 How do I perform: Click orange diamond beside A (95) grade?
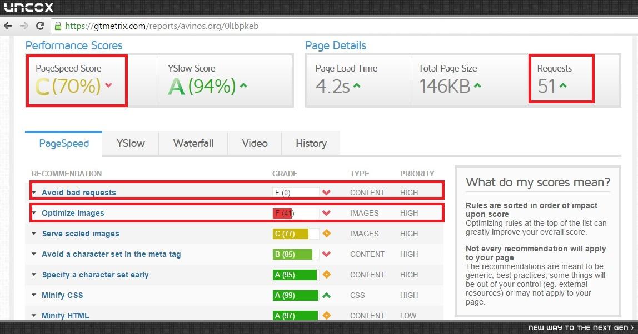(326, 274)
